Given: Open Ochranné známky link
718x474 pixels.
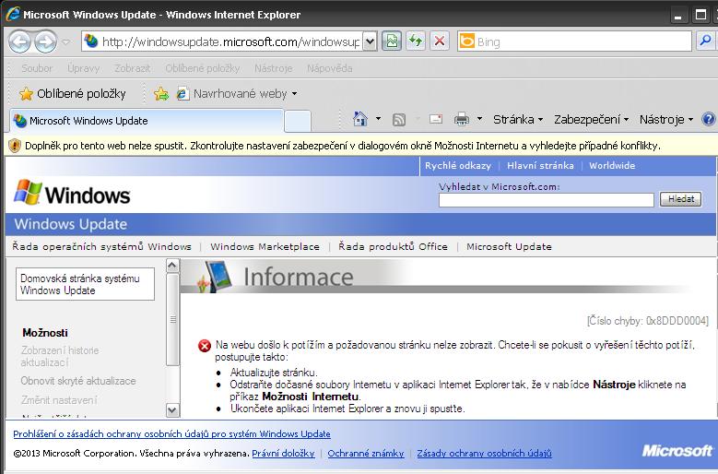Looking at the screenshot, I should click(366, 454).
